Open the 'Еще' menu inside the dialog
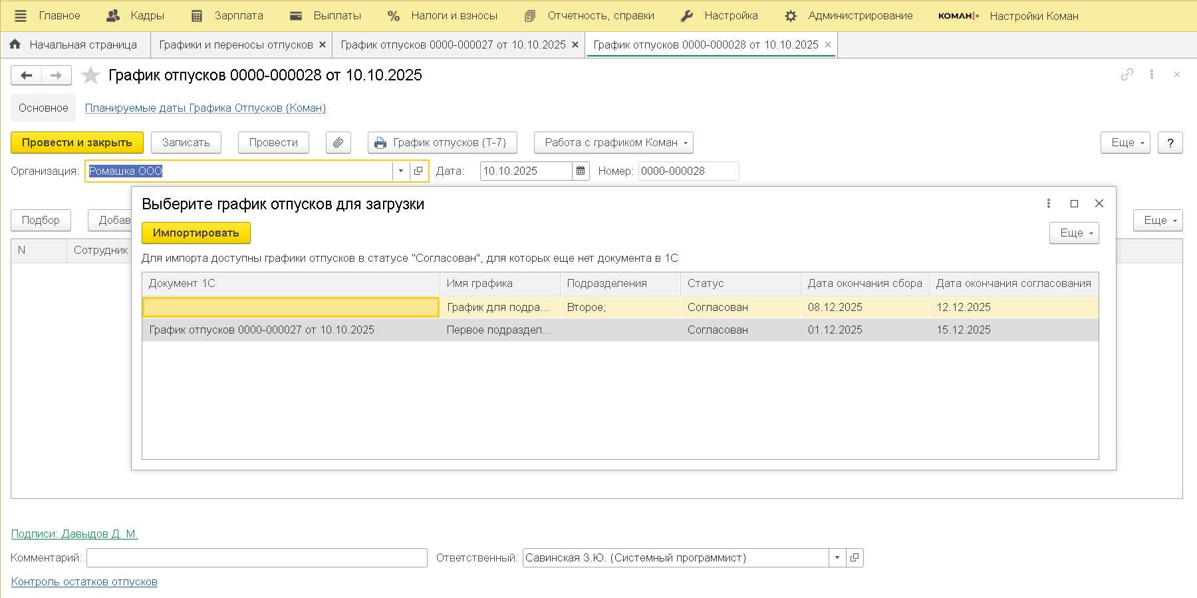Image resolution: width=1197 pixels, height=598 pixels. coord(1073,233)
